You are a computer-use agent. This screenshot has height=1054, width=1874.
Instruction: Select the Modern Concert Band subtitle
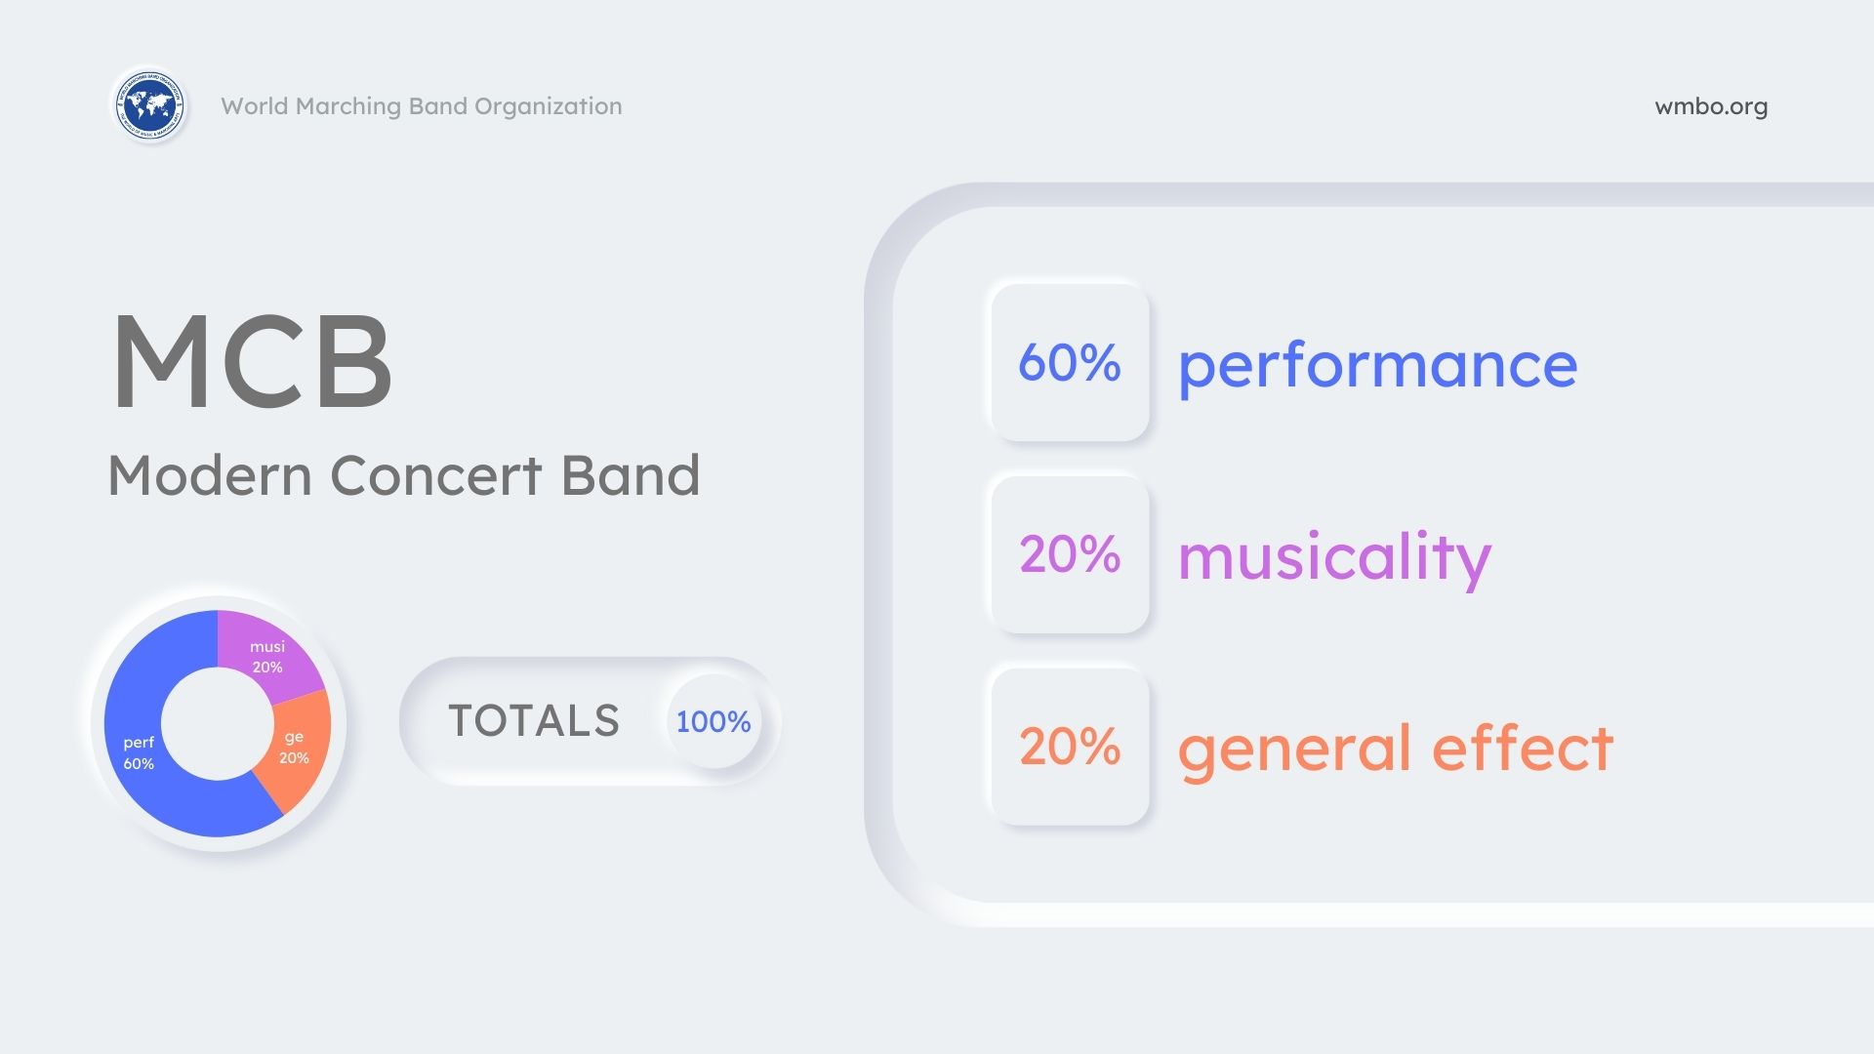[404, 475]
